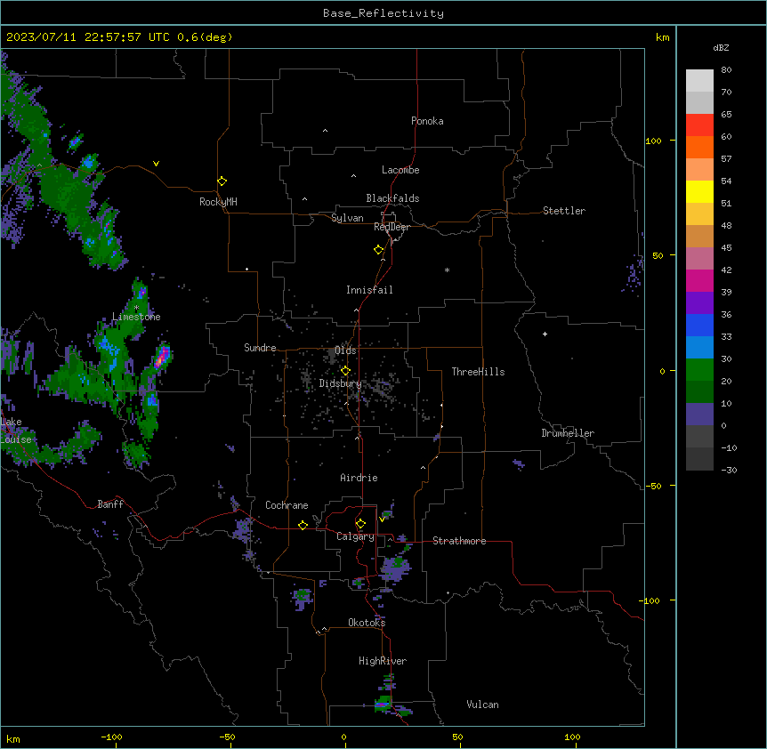
Task: Click the Sundre city label
Action: [x=260, y=348]
